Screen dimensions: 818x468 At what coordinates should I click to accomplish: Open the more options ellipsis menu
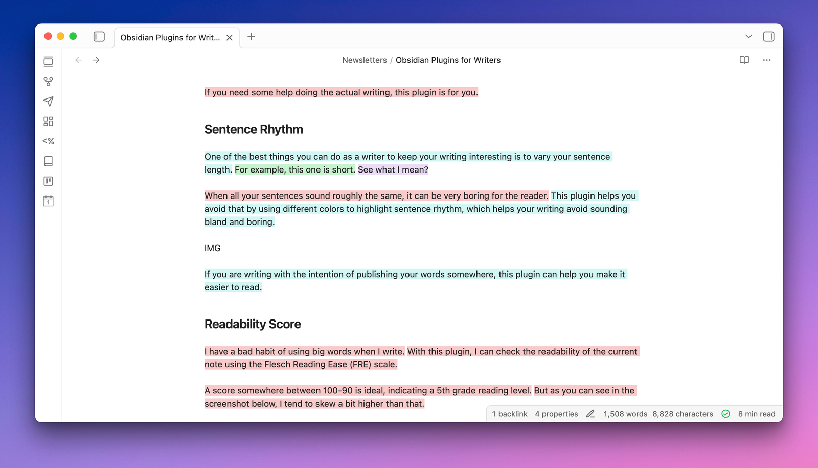[767, 60]
